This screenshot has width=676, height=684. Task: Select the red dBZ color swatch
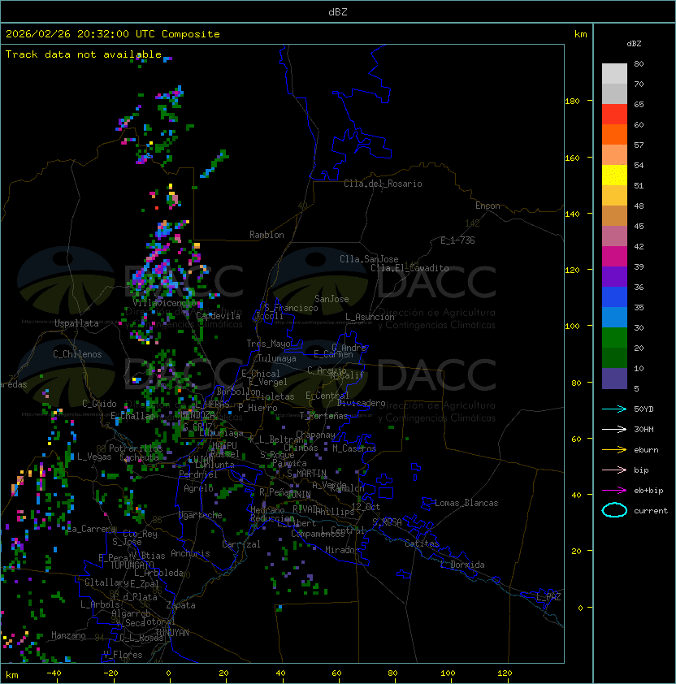(614, 114)
